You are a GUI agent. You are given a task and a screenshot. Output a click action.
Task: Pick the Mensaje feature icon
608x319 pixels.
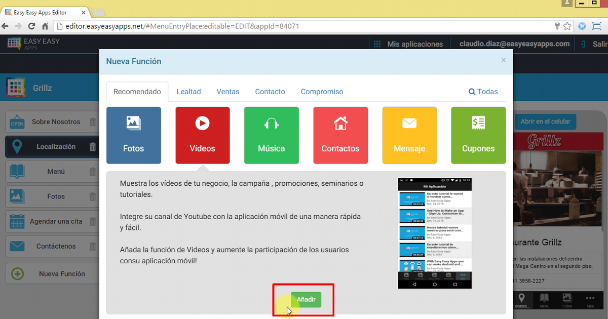[x=409, y=135]
